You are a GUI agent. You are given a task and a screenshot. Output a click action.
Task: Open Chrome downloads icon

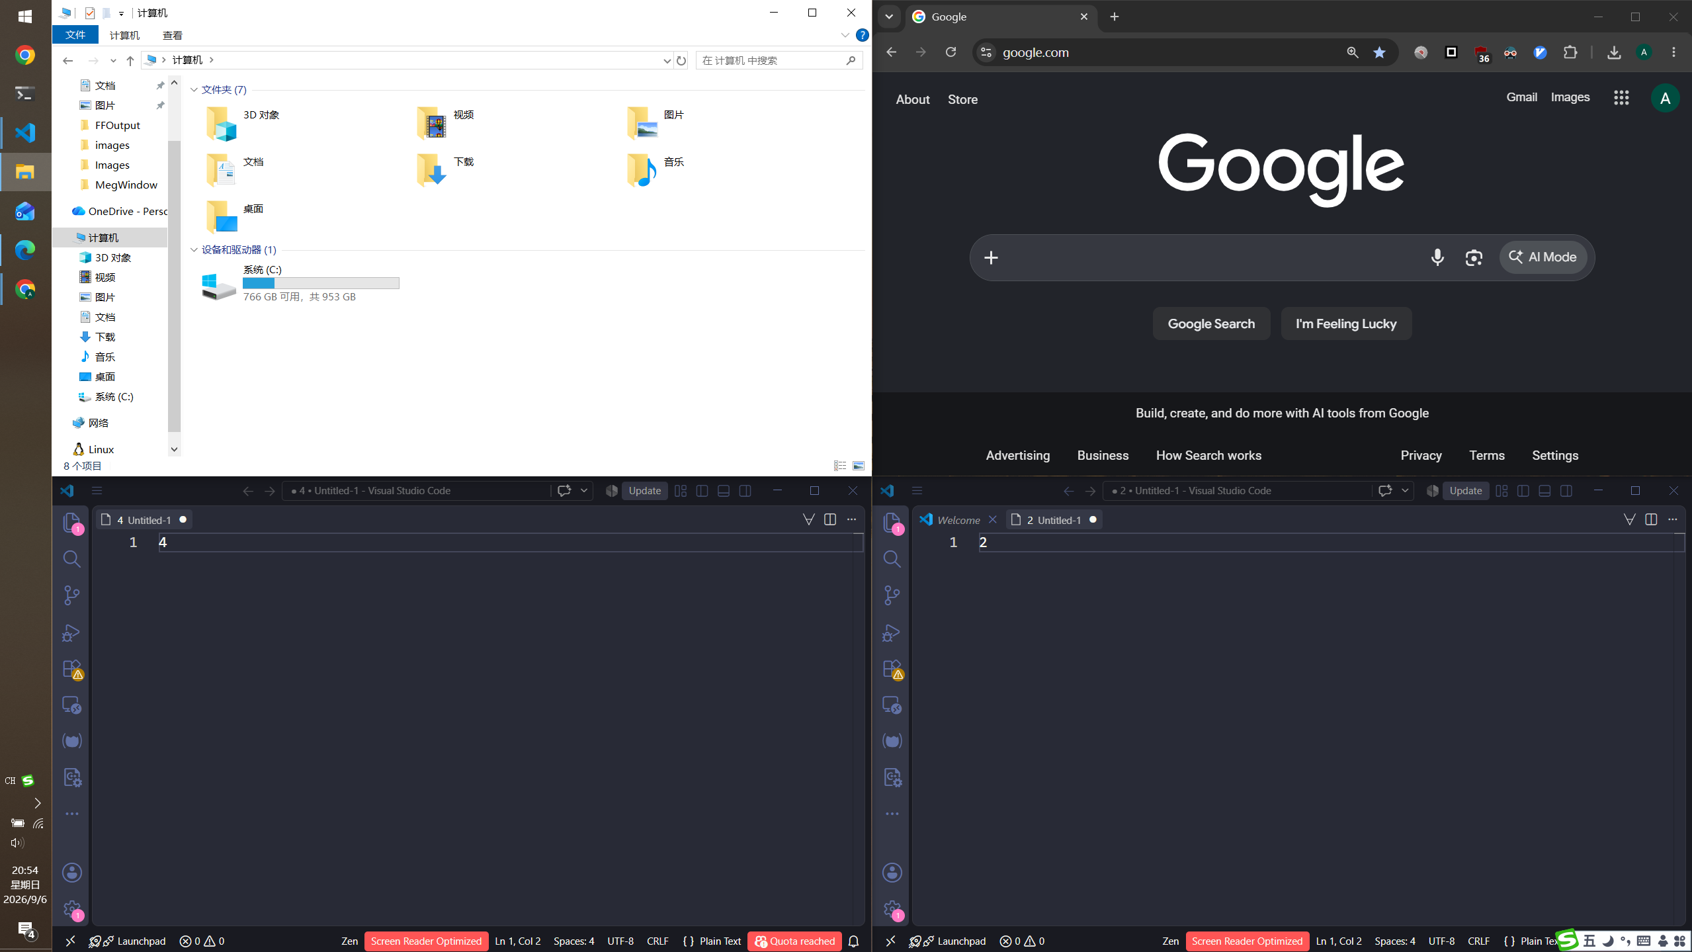click(x=1614, y=52)
